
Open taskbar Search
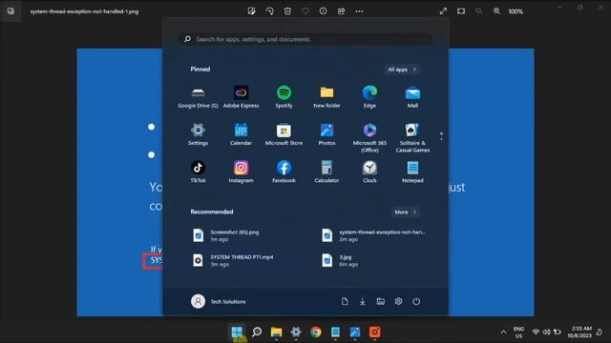click(257, 333)
